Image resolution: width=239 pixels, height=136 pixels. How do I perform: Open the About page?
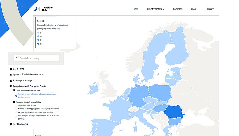tap(194, 9)
